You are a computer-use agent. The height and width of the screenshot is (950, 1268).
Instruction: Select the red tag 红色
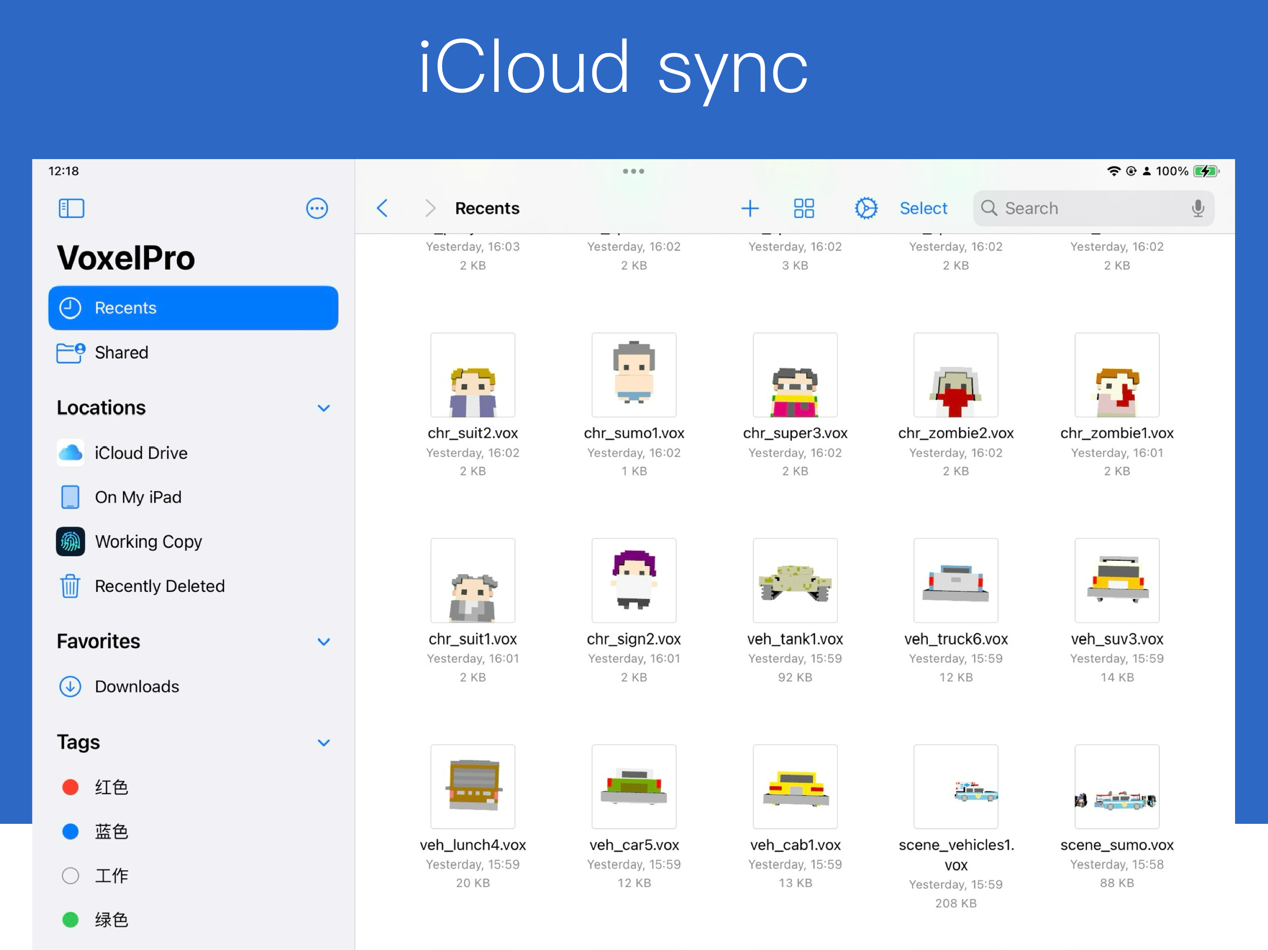pos(193,787)
